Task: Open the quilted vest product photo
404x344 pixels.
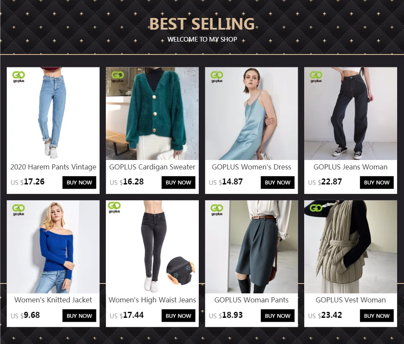Action: click(351, 247)
